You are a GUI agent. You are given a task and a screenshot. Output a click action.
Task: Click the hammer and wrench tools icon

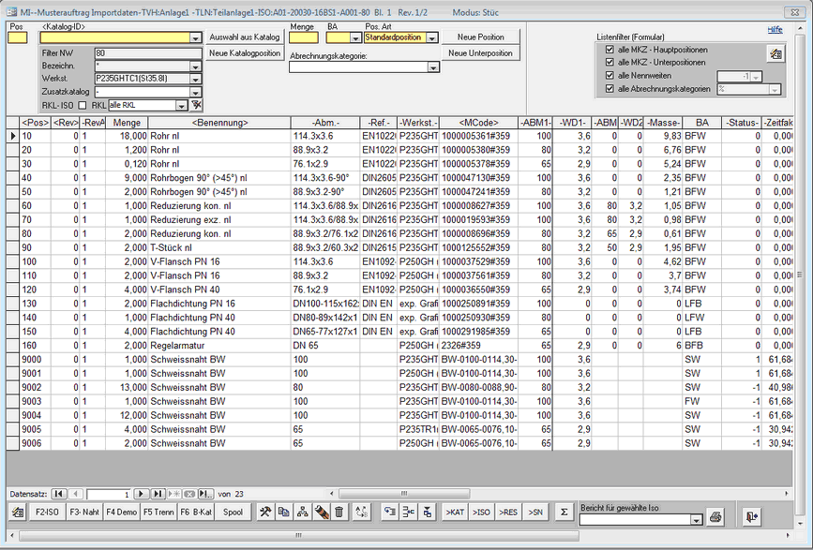pyautogui.click(x=265, y=512)
